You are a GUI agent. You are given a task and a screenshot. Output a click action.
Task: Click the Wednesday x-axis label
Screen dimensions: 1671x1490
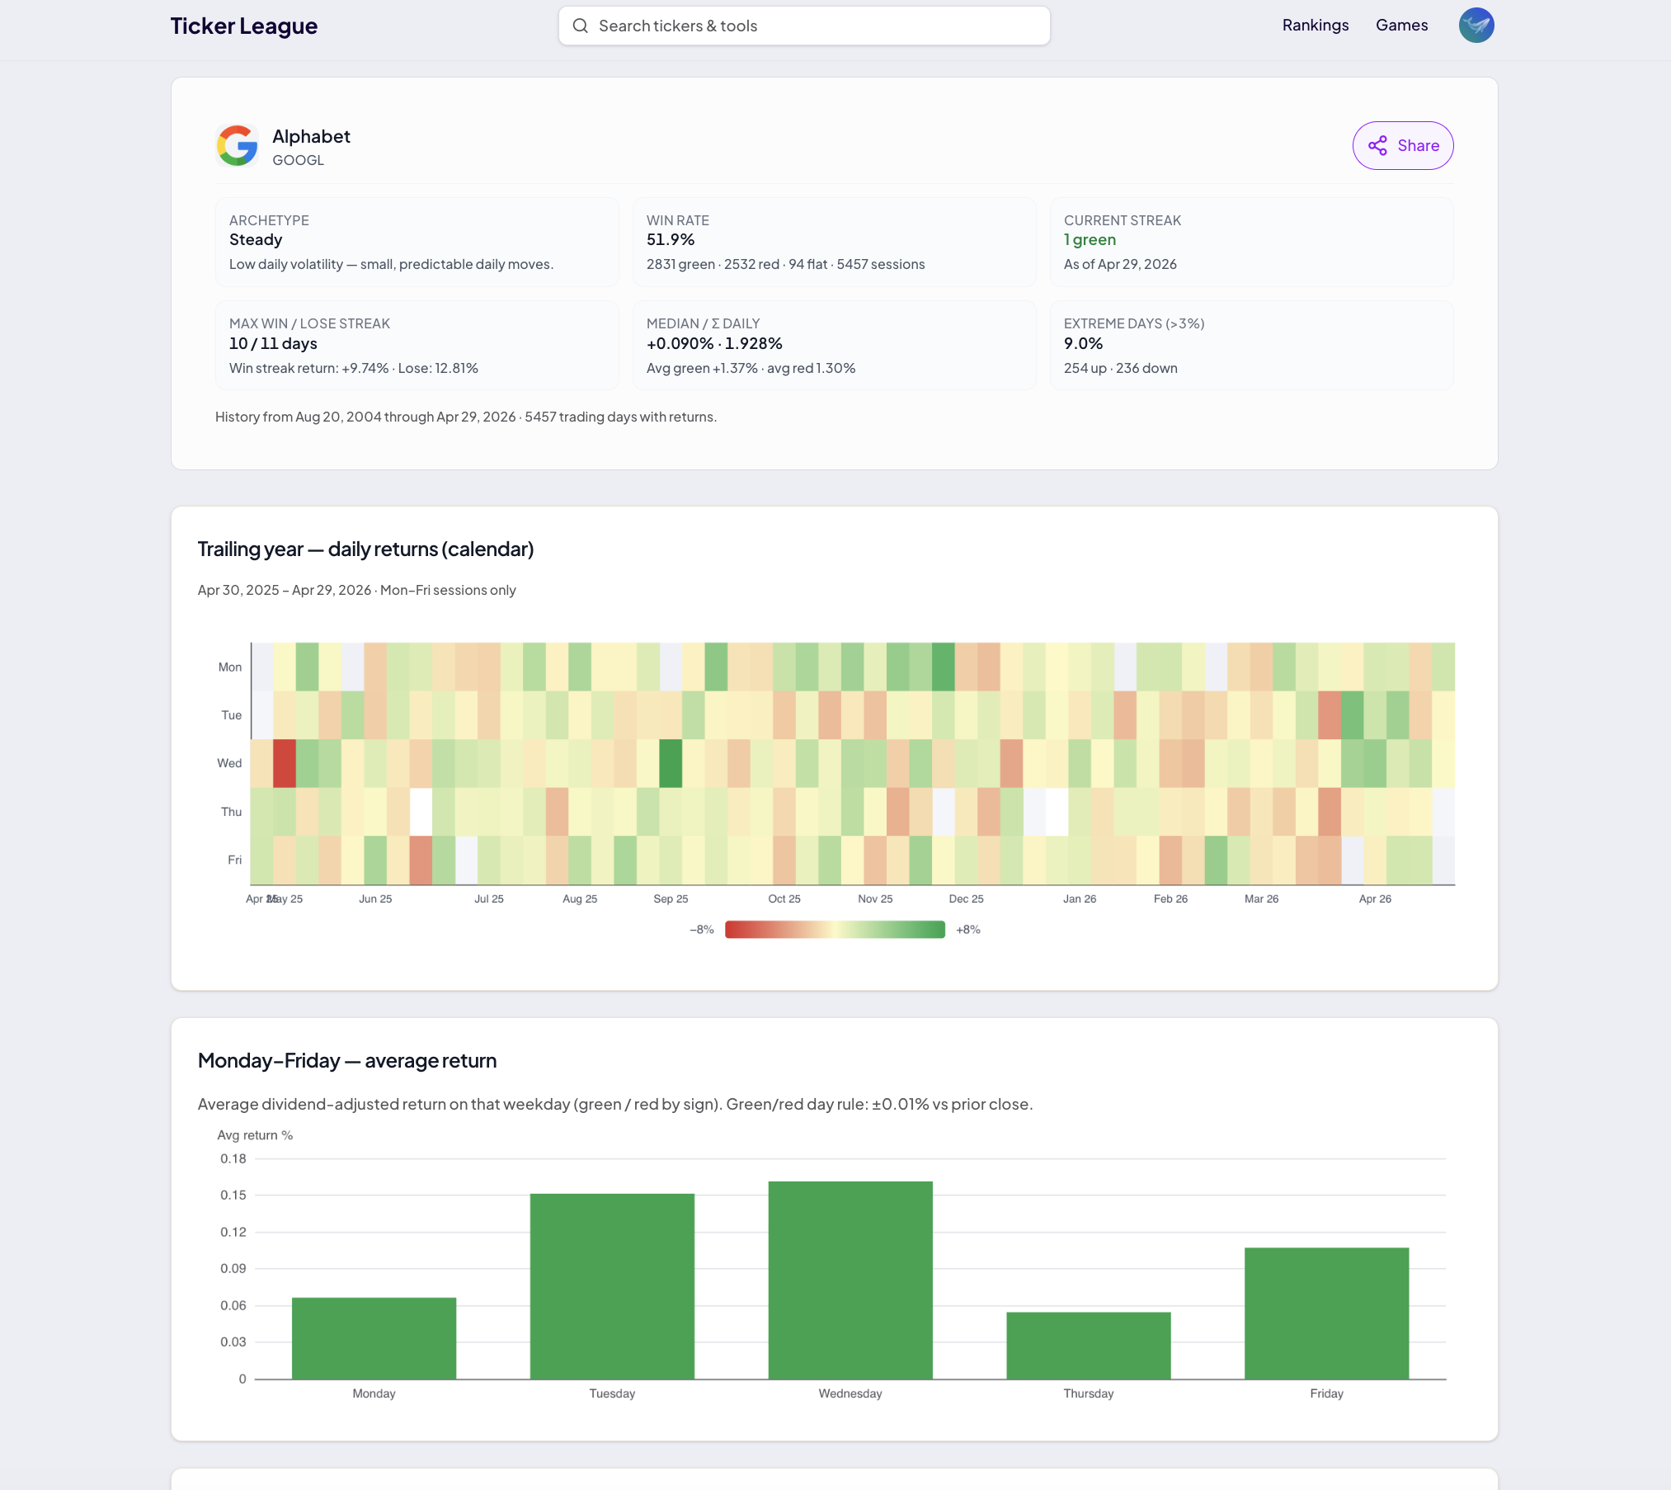tap(850, 1394)
